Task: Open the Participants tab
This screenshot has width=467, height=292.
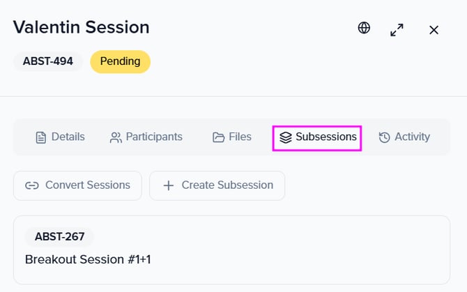Action: click(x=154, y=137)
